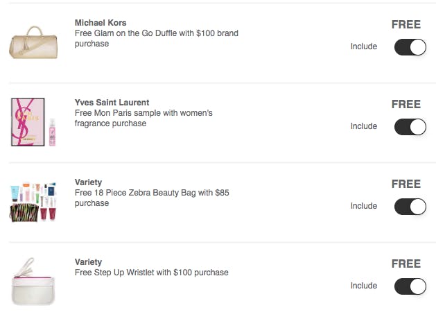Select the white Step Up Wristlet image
Viewport: 436px width, 319px height.
(x=33, y=282)
